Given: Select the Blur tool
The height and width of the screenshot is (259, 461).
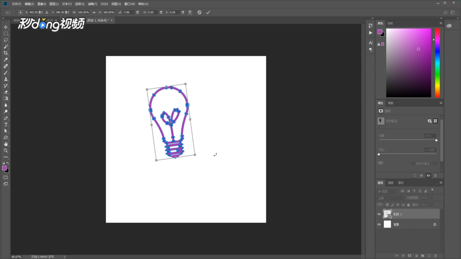Looking at the screenshot, I should 6,105.
